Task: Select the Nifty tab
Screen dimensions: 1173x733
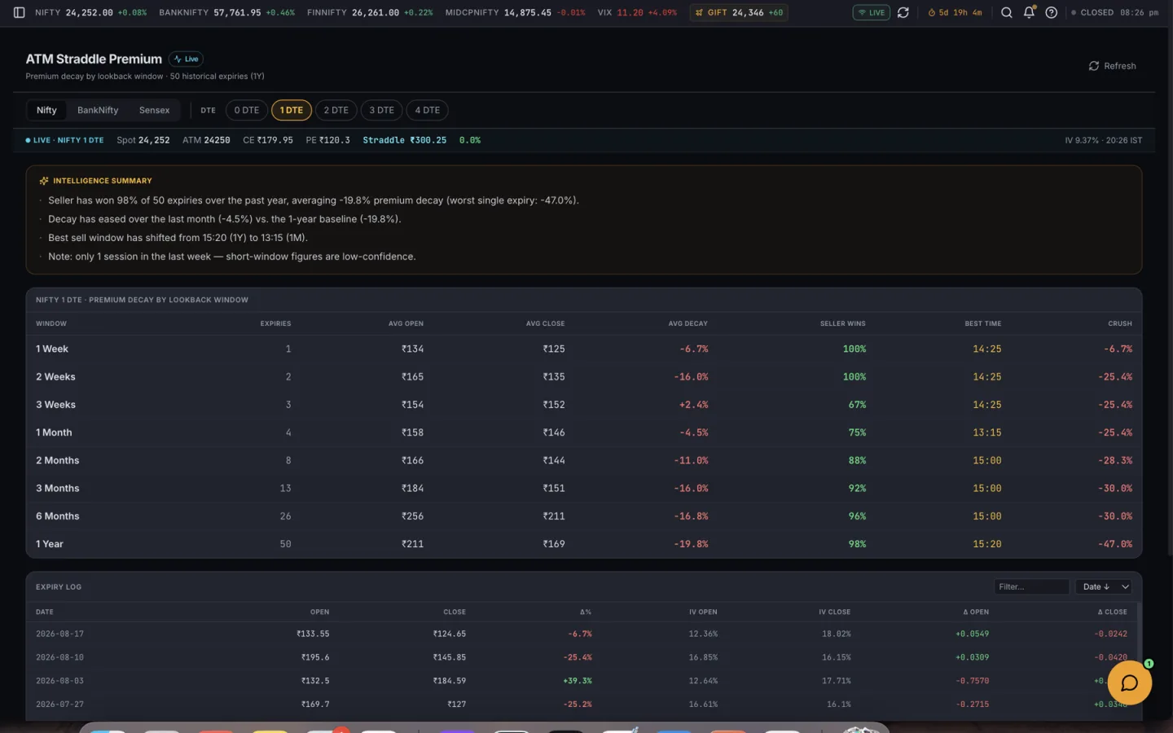Action: [46, 110]
